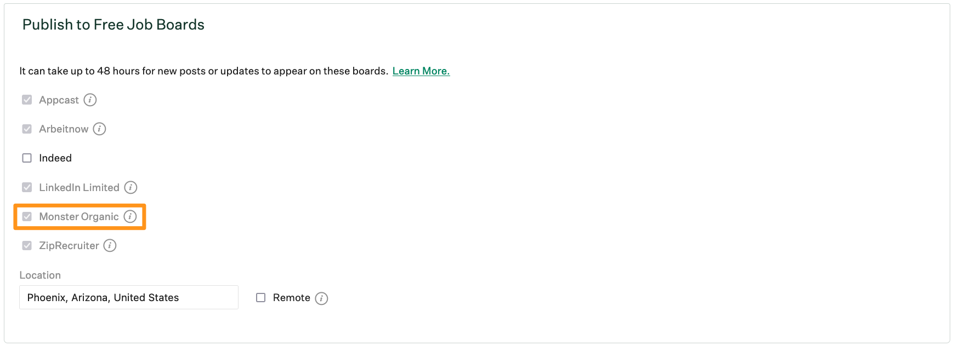Image resolution: width=953 pixels, height=346 pixels.
Task: Click the Learn More info-styled icon area
Action: click(x=421, y=71)
